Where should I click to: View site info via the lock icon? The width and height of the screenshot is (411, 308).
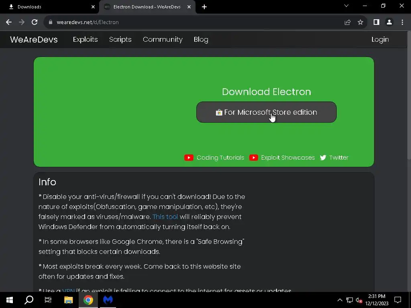[50, 22]
